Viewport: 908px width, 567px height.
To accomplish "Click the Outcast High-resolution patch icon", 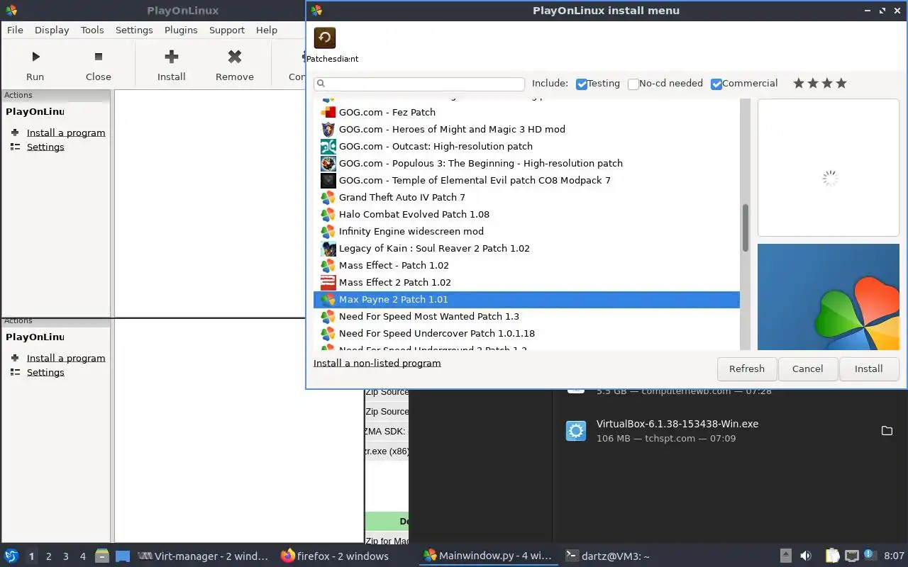I will (328, 146).
